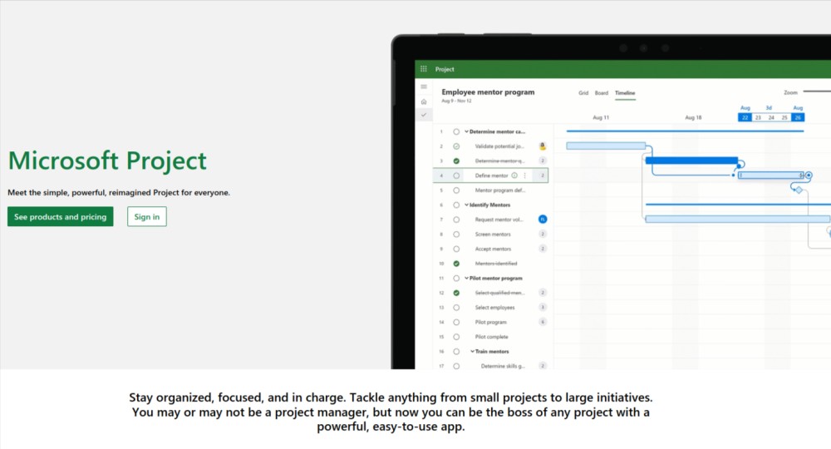Select the Accept mentors task name
The width and height of the screenshot is (831, 449).
pos(493,249)
